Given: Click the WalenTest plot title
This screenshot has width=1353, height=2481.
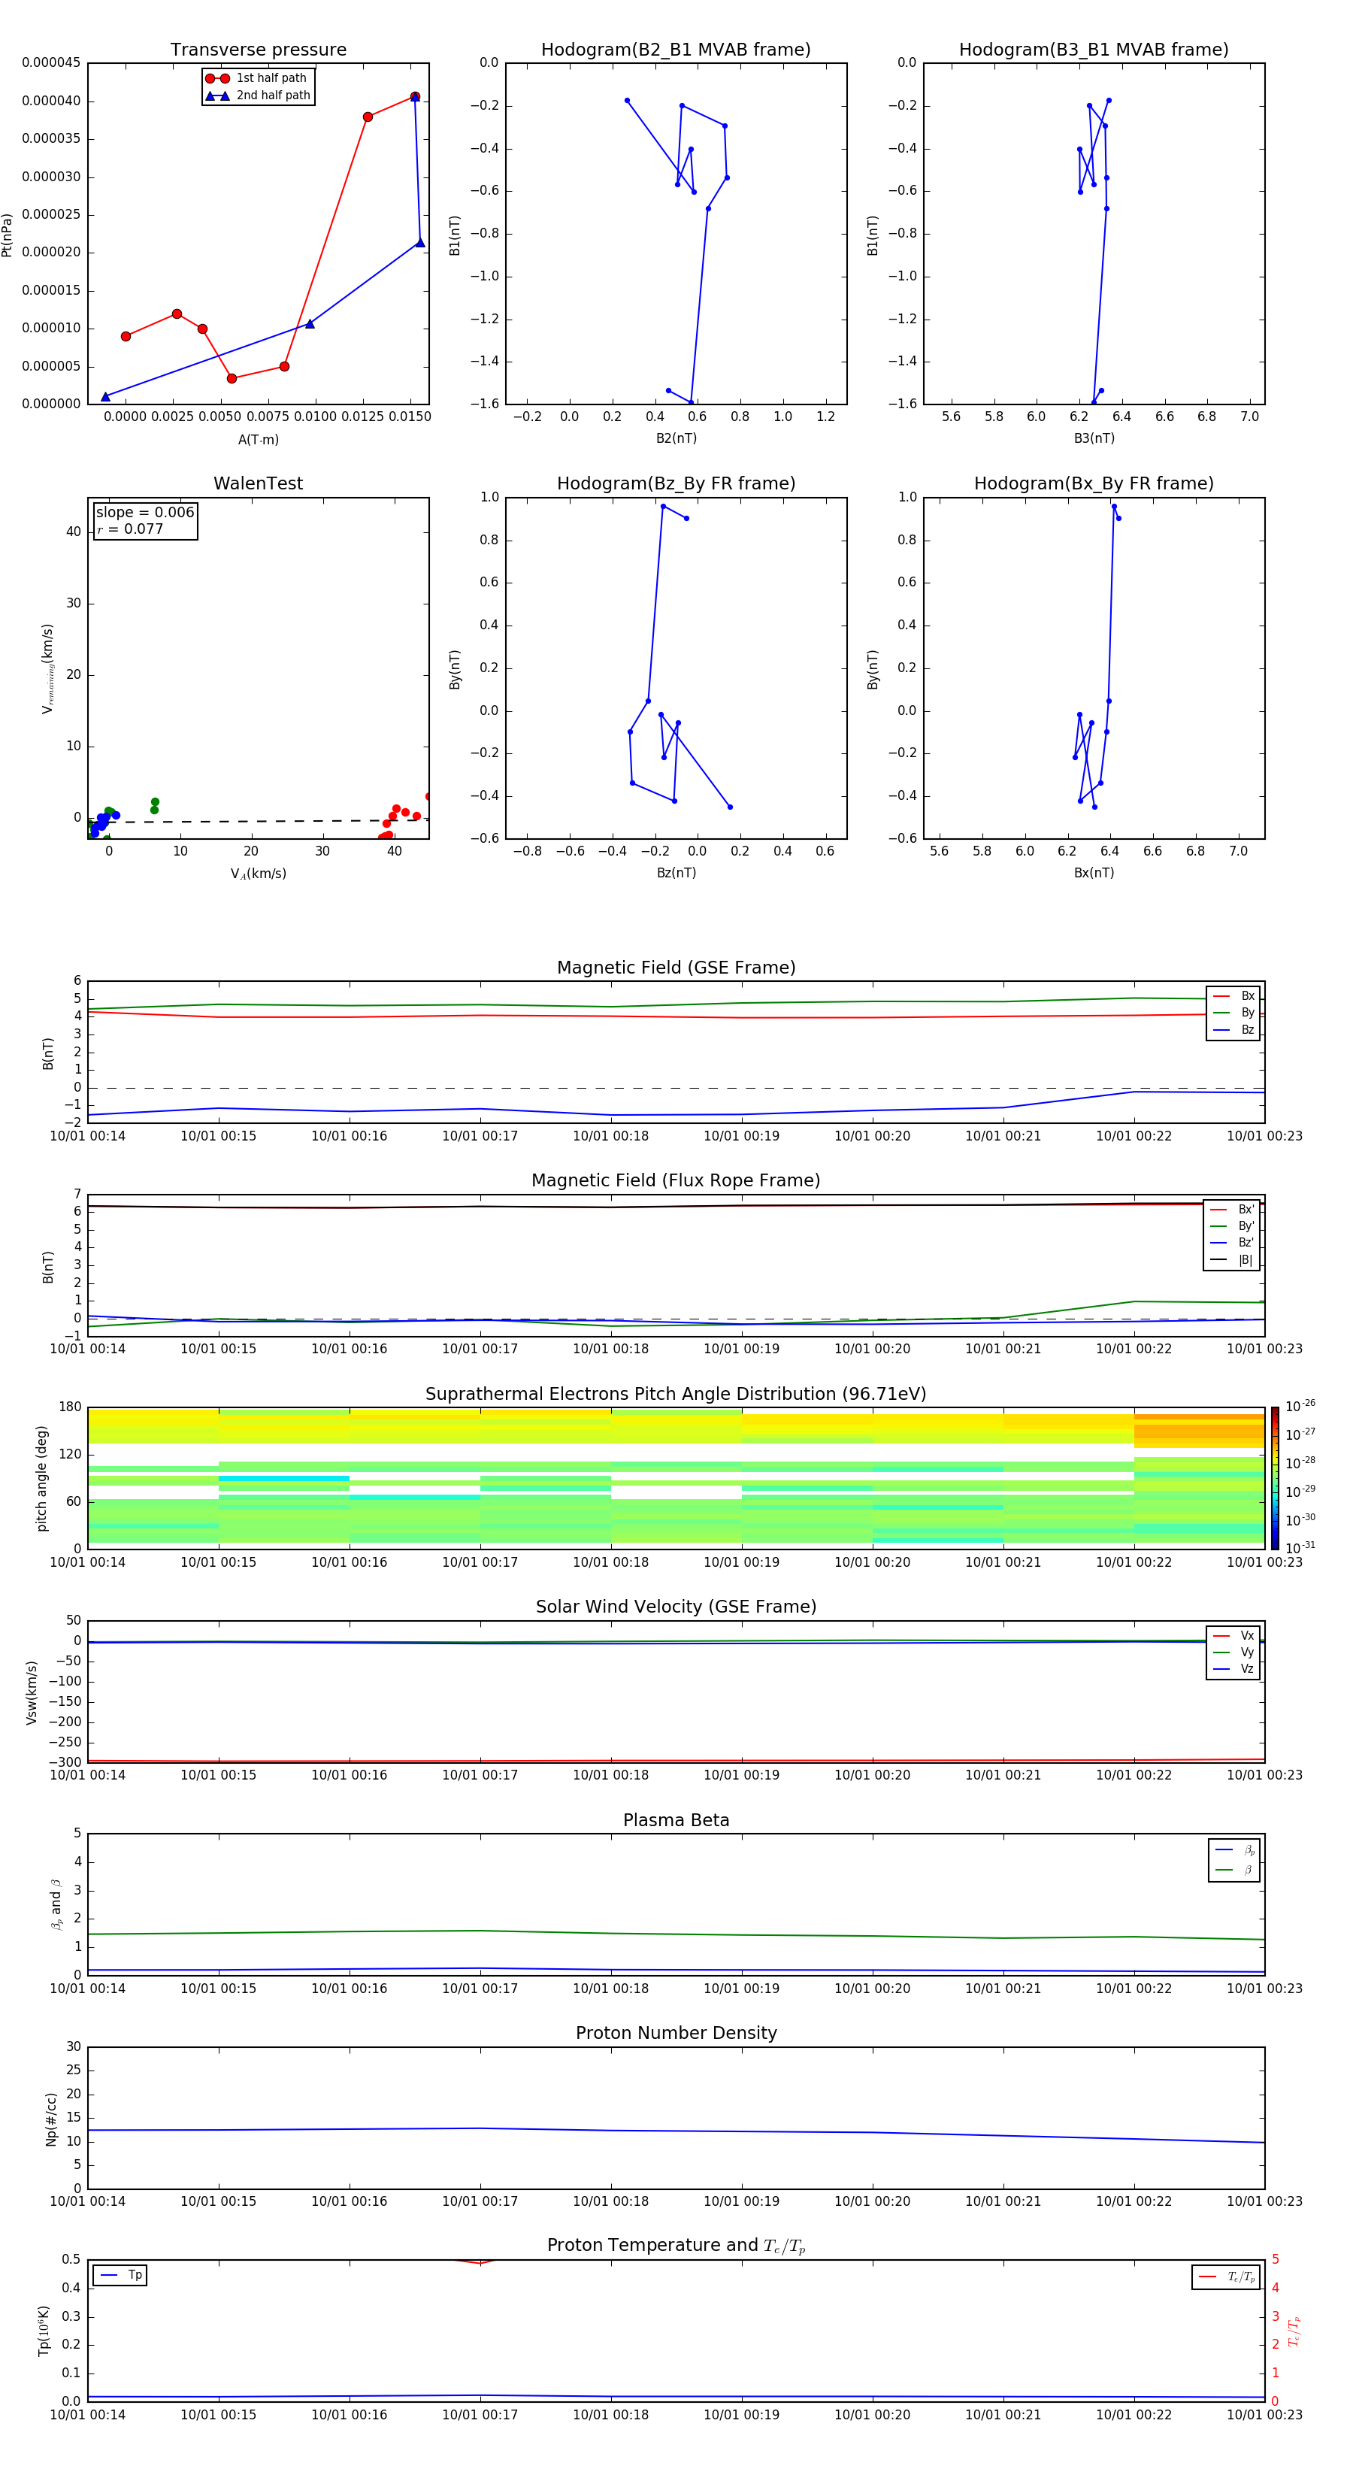Looking at the screenshot, I should (258, 483).
